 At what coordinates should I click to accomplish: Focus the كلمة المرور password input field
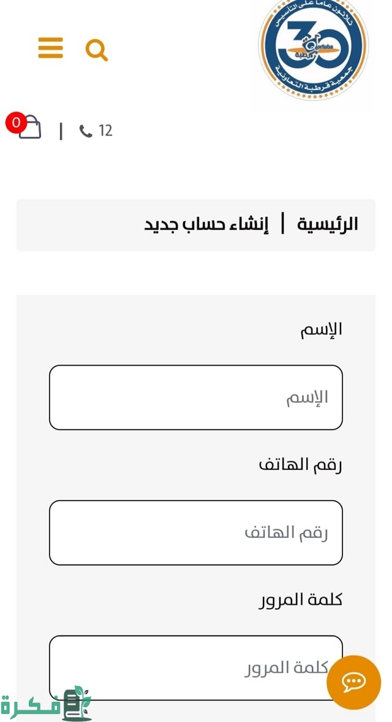pos(184,667)
